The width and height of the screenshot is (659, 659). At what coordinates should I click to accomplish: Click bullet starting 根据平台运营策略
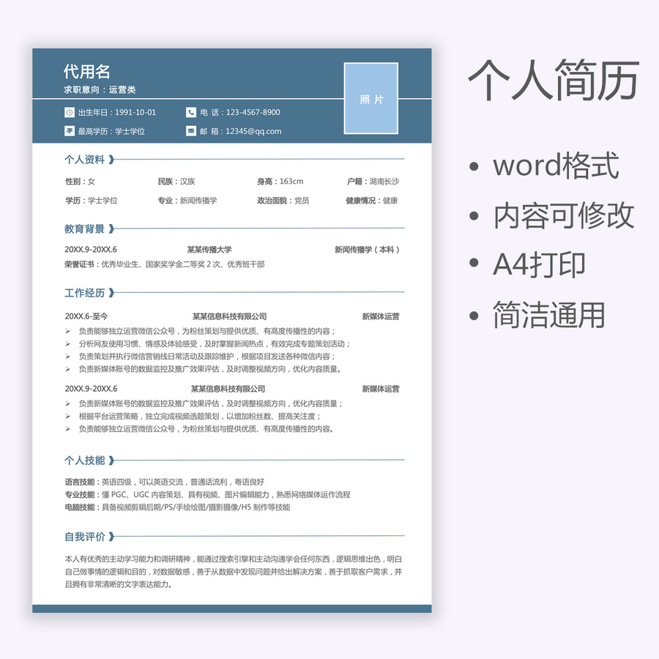click(200, 416)
